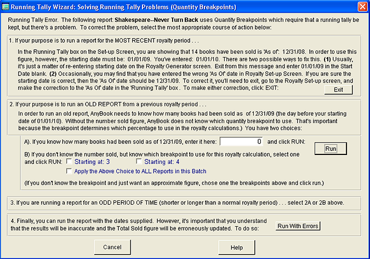The image size is (370, 259).
Task: Focus the books sold number field
Action: pyautogui.click(x=242, y=142)
